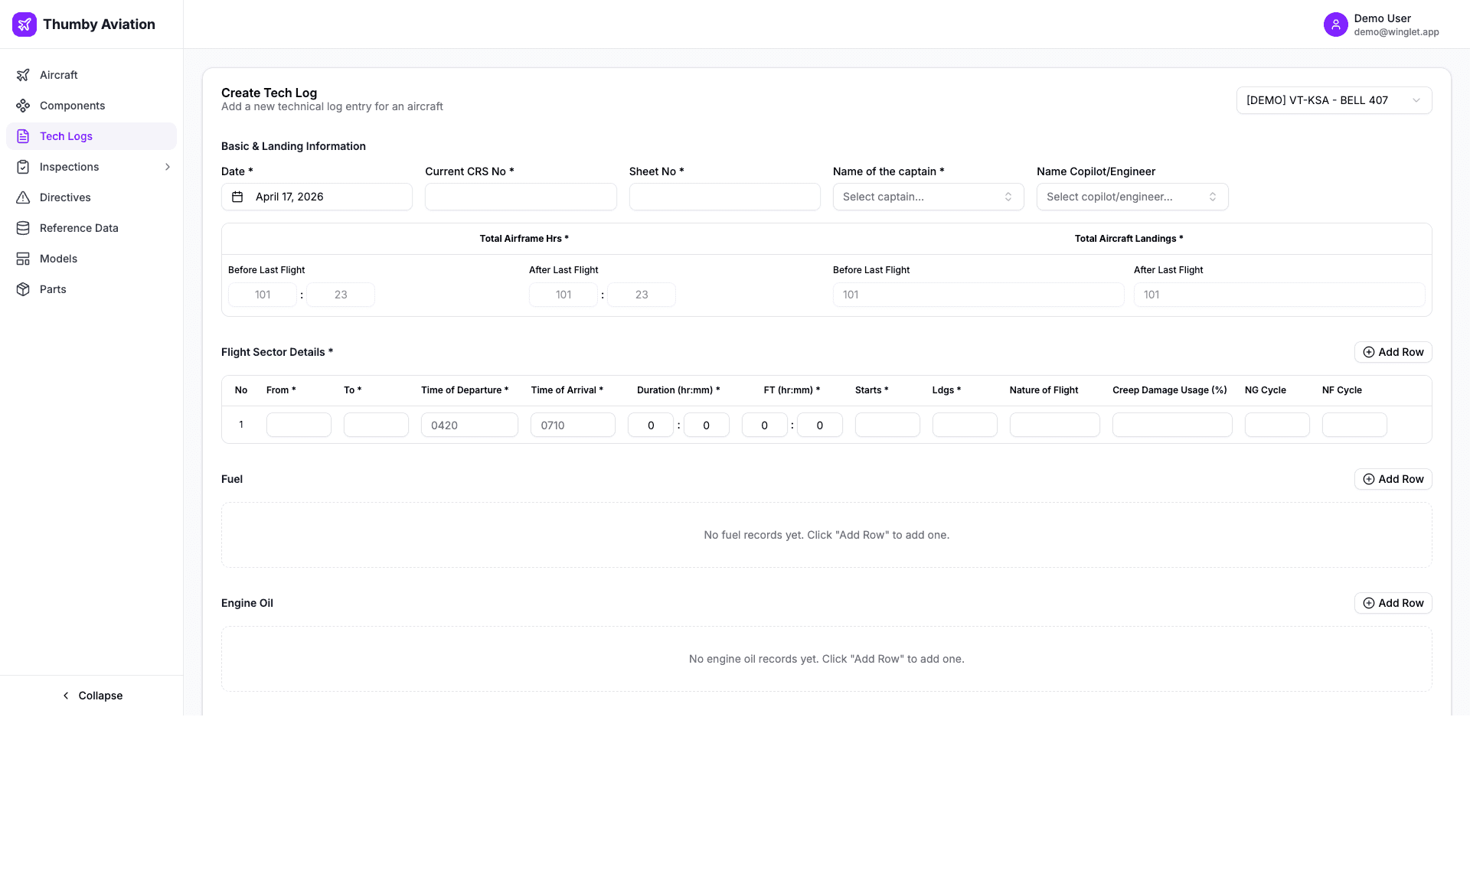1470x880 pixels.
Task: Click the Time of Departure field showing 0420
Action: click(x=469, y=425)
